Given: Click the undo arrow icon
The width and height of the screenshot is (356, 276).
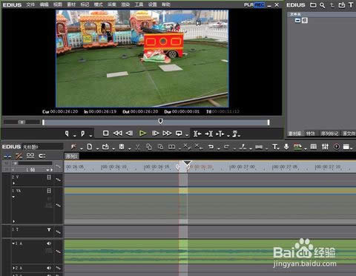Looking at the screenshot, I should click(x=211, y=147).
